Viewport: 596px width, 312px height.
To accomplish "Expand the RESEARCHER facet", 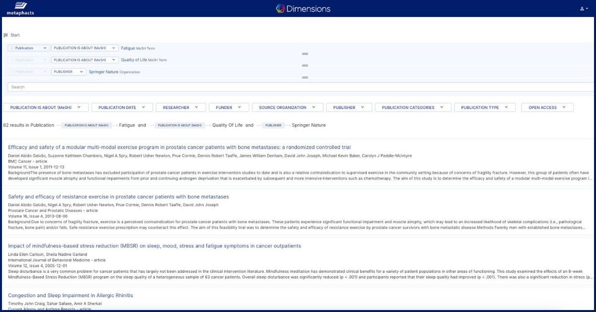I will pos(181,107).
